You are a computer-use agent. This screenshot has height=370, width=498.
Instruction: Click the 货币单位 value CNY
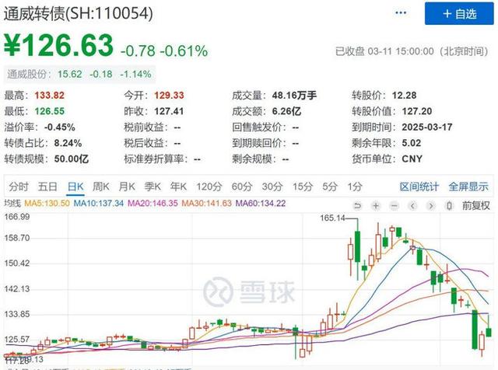click(412, 159)
